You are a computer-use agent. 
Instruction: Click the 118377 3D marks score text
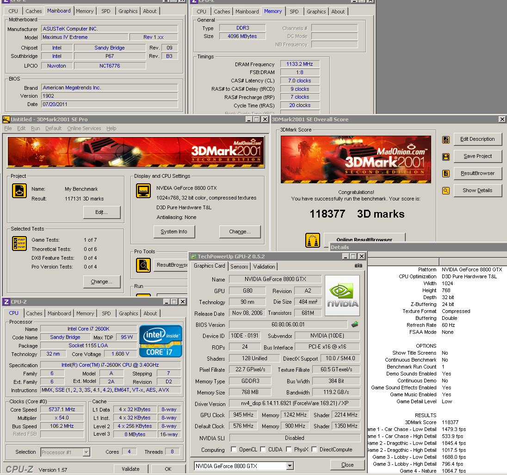pyautogui.click(x=357, y=214)
